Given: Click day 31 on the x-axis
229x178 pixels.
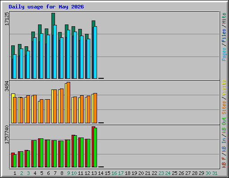Looking at the screenshot, I should point(215,173).
